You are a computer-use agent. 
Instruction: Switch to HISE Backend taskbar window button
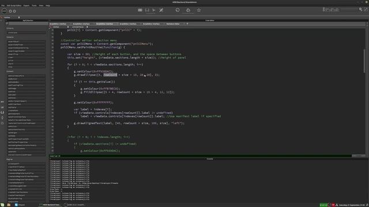[x=50, y=205]
